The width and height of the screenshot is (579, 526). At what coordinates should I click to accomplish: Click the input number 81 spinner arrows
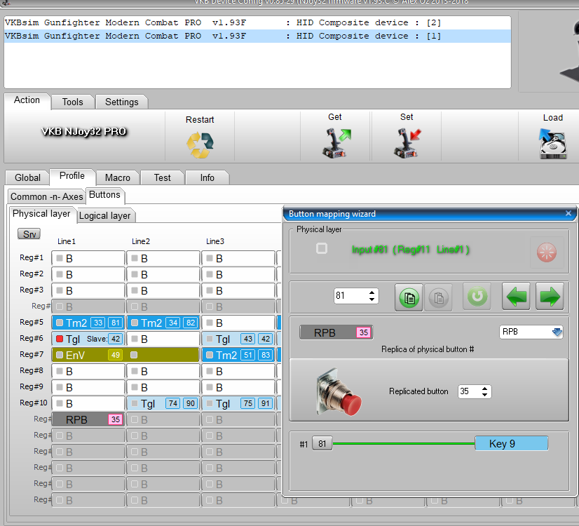[x=372, y=296]
